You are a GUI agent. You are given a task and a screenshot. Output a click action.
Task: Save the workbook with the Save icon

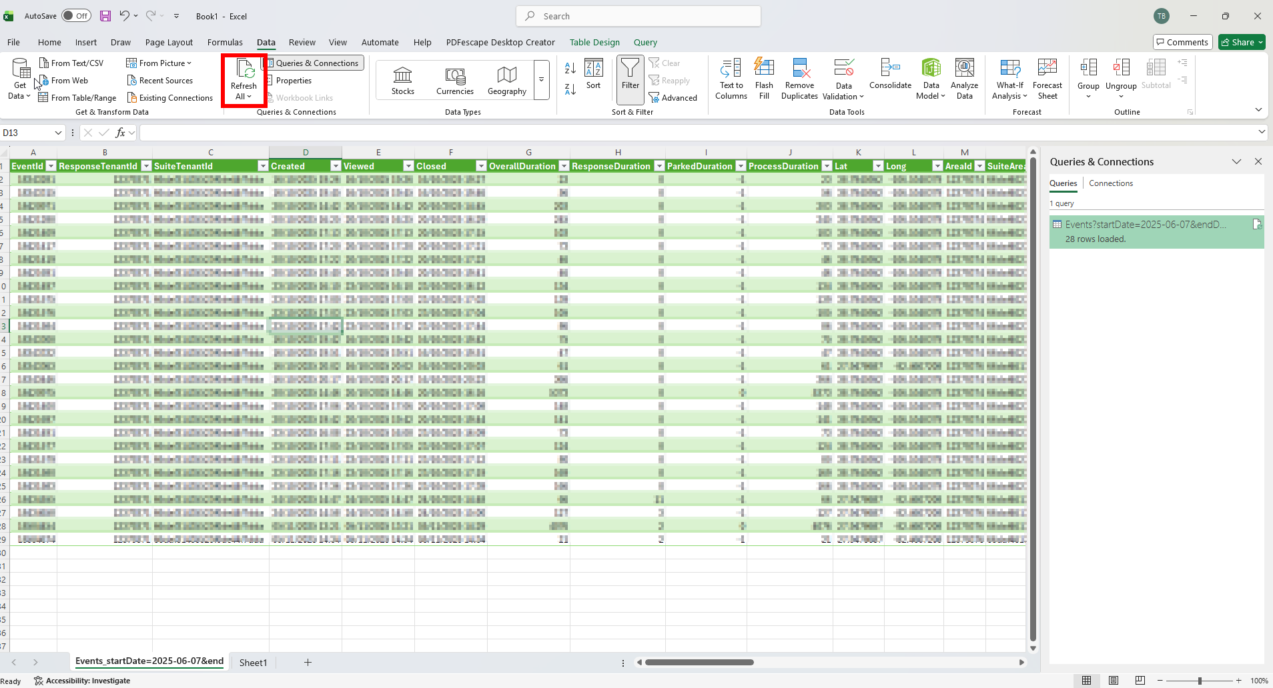(x=105, y=16)
